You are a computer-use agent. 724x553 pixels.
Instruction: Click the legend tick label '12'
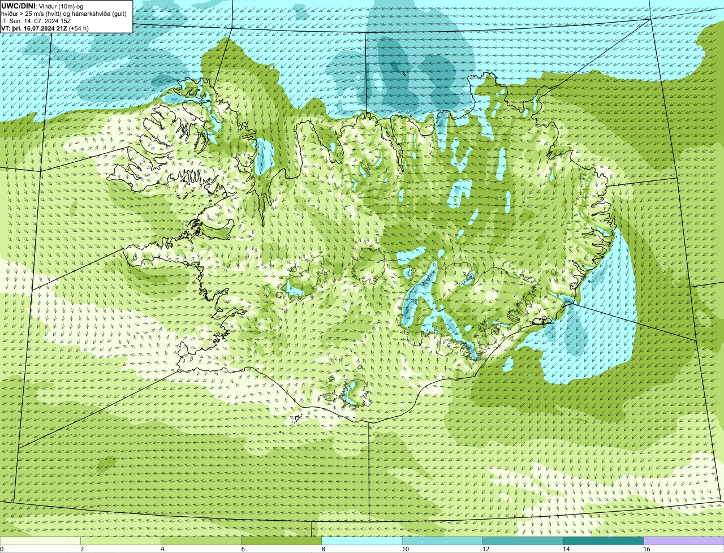[x=485, y=549]
